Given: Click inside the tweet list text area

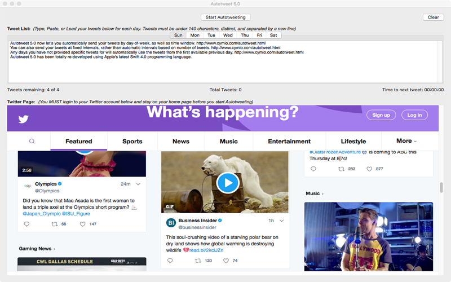Looking at the screenshot, I should pos(223,61).
